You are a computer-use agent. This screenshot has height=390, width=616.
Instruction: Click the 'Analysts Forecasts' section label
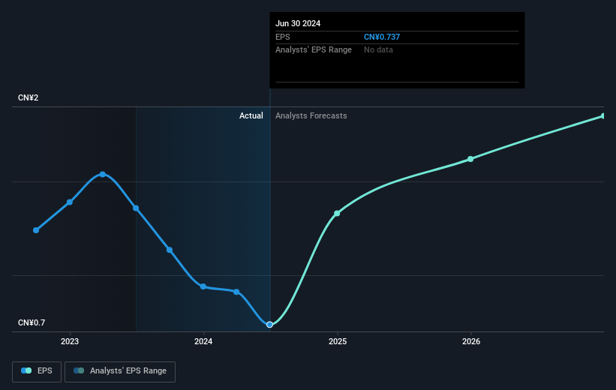[311, 115]
